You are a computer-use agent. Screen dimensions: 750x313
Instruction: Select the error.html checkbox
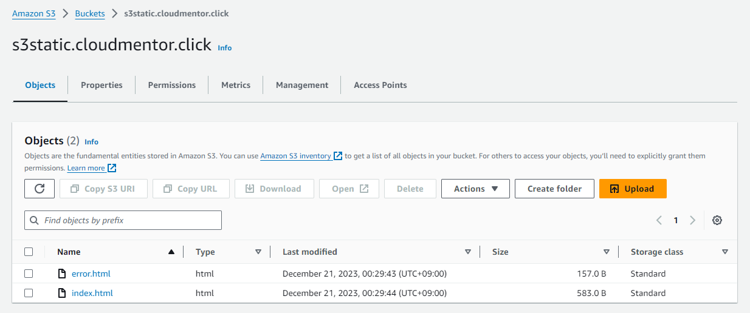coord(29,274)
